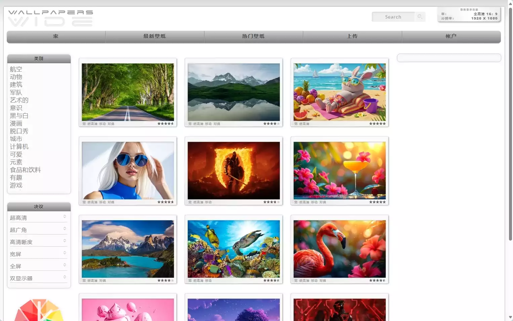
Task: Open the 元素 category
Action: (x=16, y=162)
